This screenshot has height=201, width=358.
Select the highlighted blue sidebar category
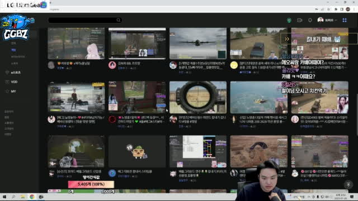[13, 50]
